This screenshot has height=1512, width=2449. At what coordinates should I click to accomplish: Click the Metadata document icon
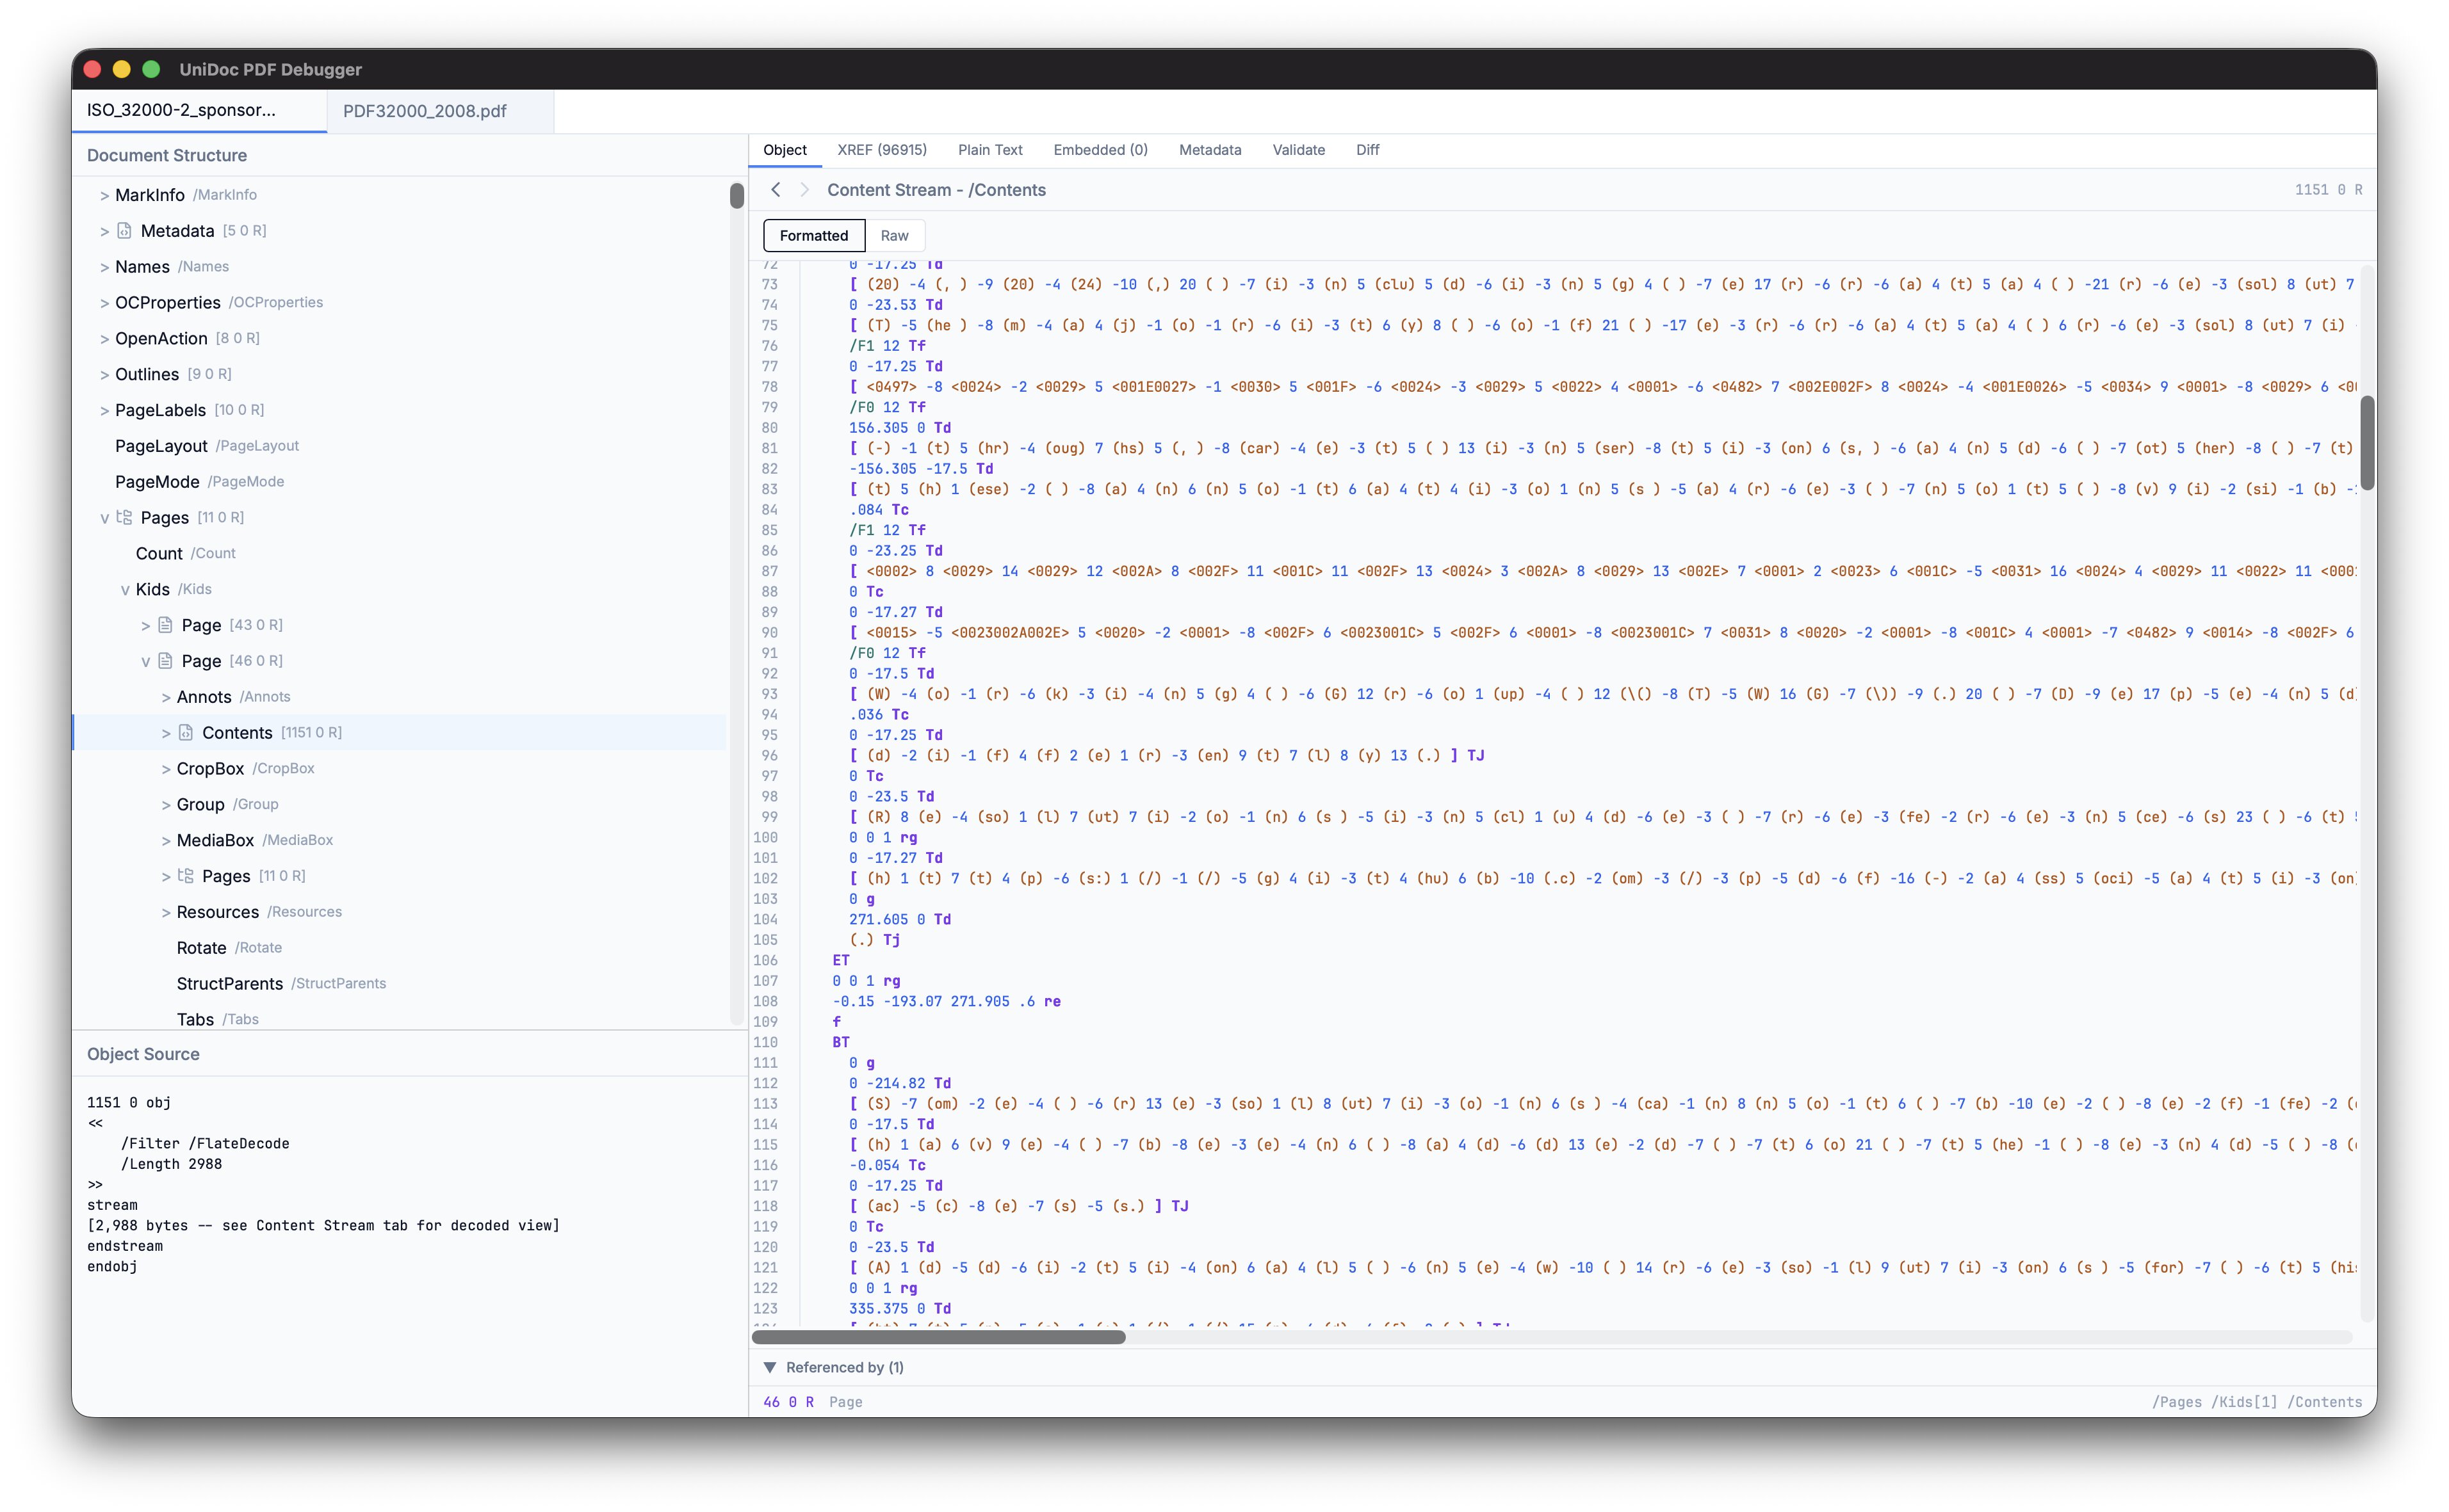tap(125, 231)
